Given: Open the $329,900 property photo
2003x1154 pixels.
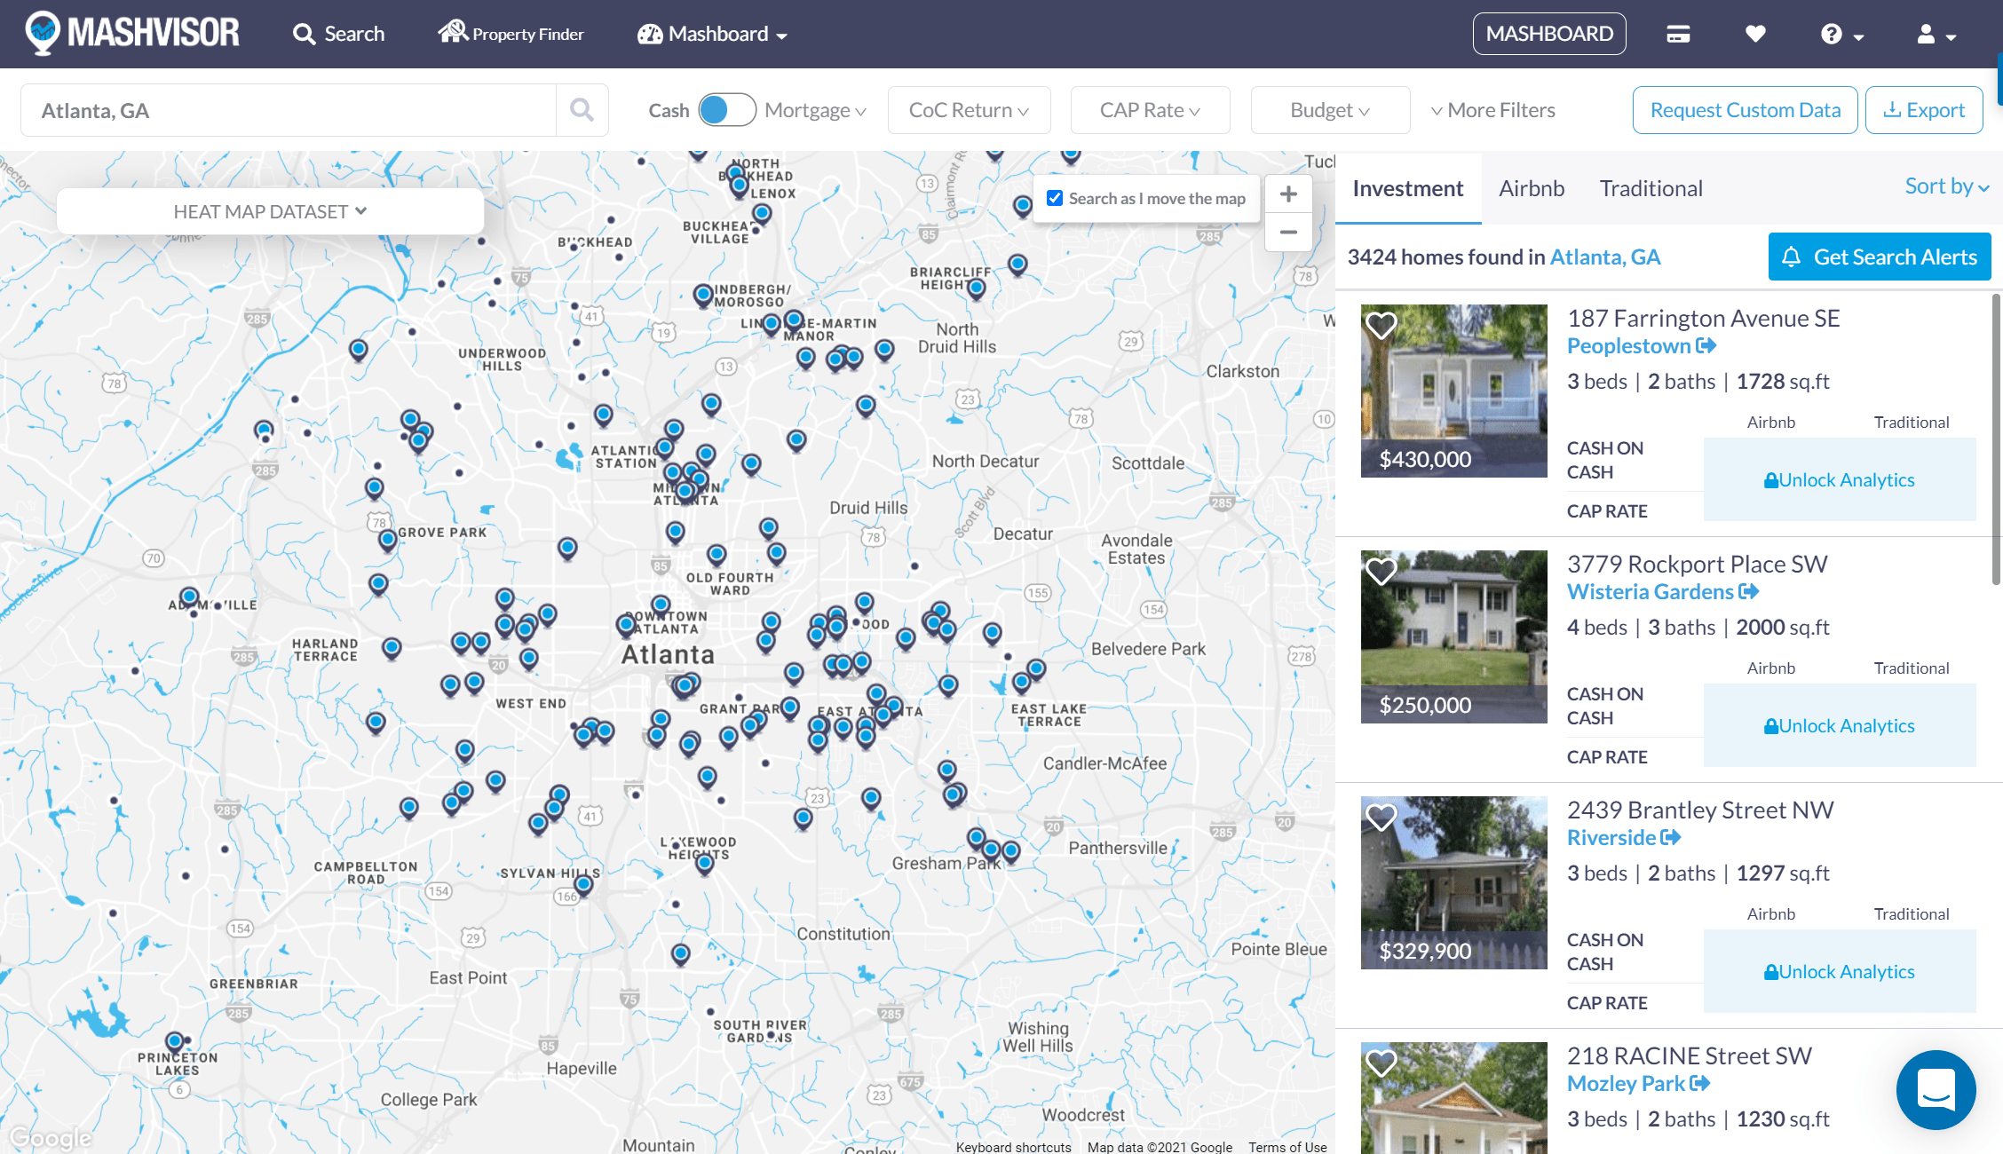Looking at the screenshot, I should [1454, 882].
